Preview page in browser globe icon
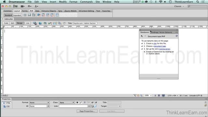208x117 pixels. 40,23
